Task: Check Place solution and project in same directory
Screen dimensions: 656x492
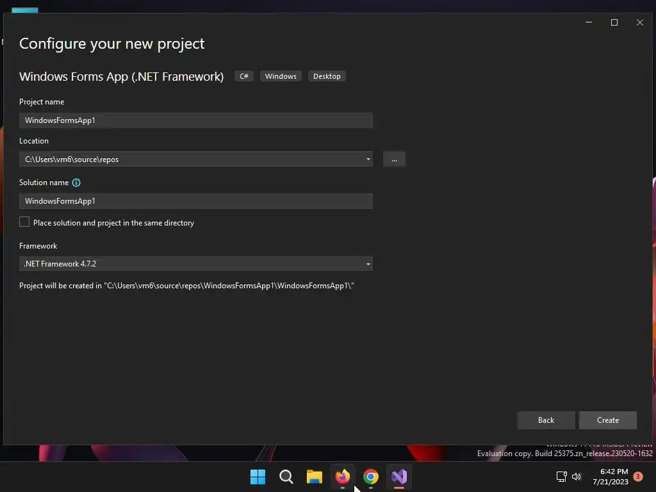Action: tap(24, 222)
